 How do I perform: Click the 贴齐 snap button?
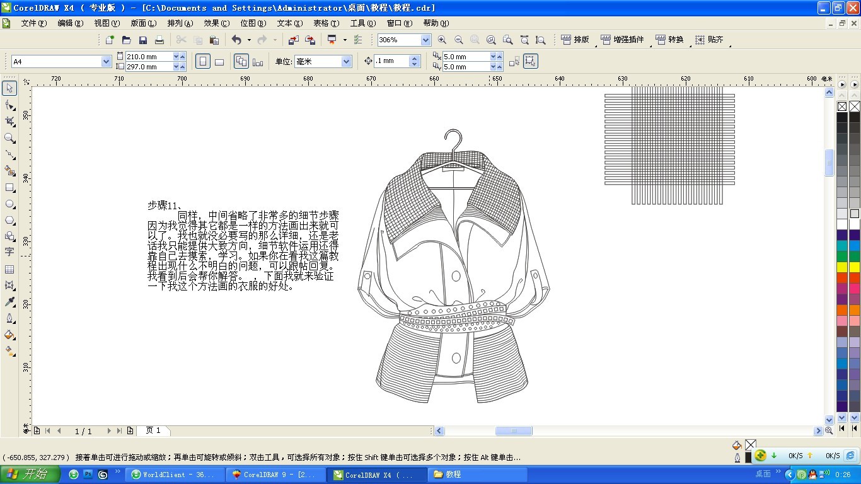709,40
